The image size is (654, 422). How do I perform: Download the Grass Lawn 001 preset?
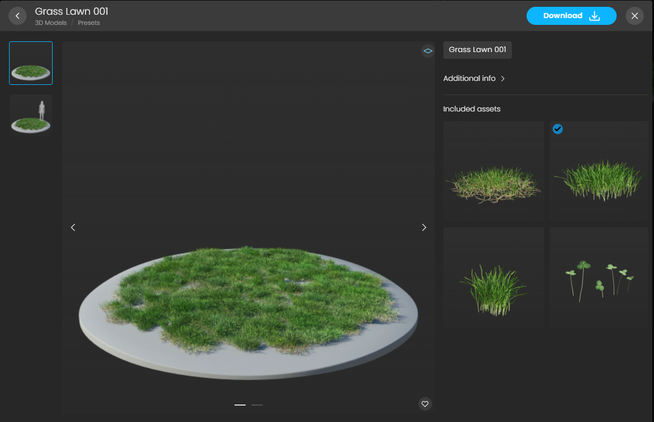pyautogui.click(x=571, y=16)
